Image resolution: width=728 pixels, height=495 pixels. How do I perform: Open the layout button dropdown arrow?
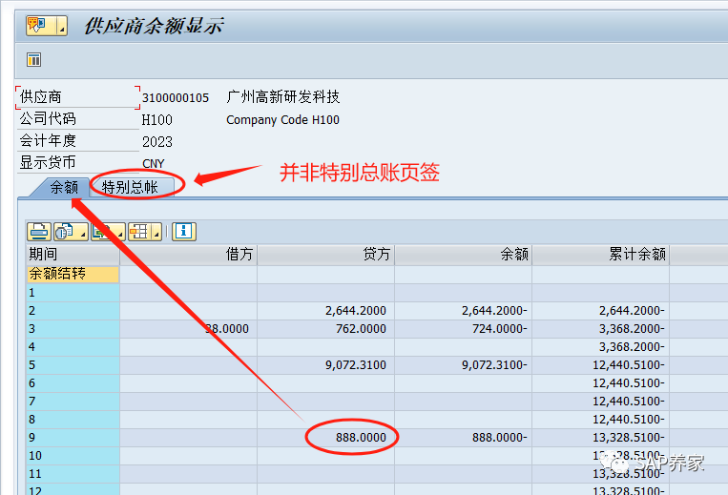point(156,232)
